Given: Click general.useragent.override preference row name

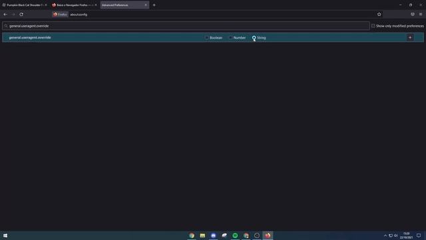Looking at the screenshot, I should click(x=30, y=37).
